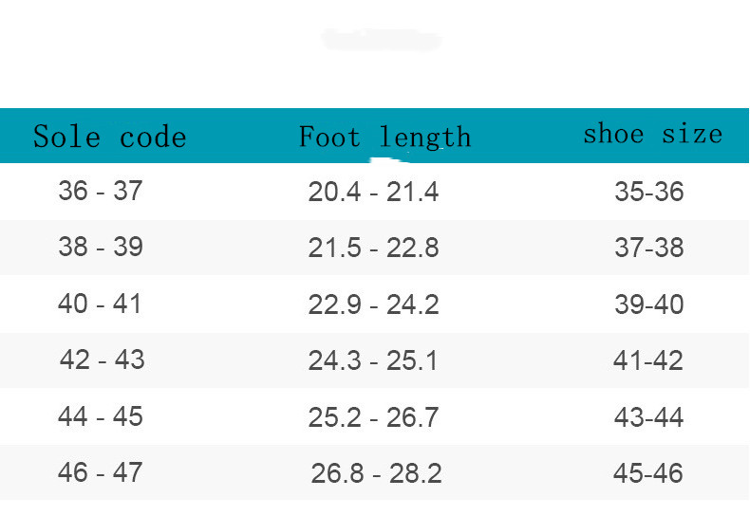750x516 pixels.
Task: Click the "shoe size" column header
Action: click(652, 134)
